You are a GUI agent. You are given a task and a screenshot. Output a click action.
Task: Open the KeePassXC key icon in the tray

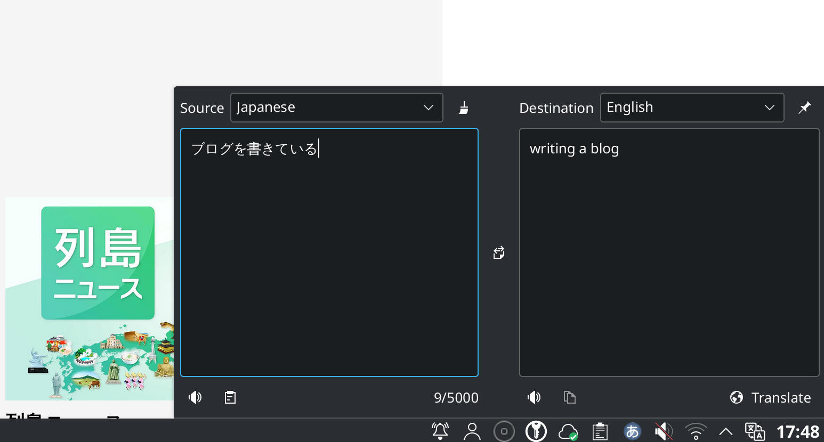[x=536, y=431]
